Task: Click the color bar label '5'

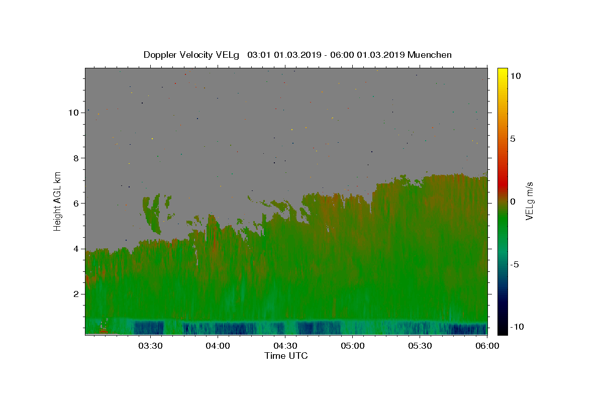Action: pos(513,139)
